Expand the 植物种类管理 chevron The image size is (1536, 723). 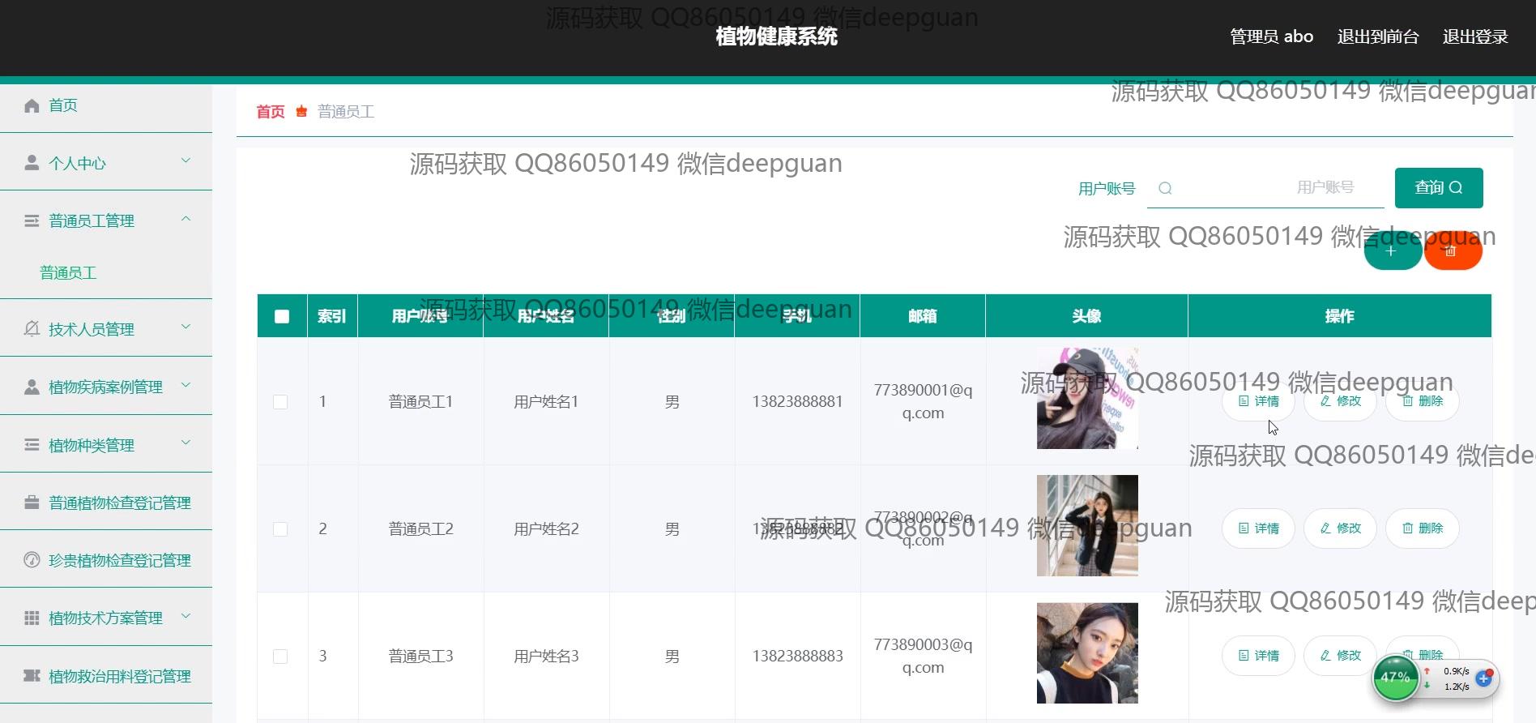click(186, 443)
